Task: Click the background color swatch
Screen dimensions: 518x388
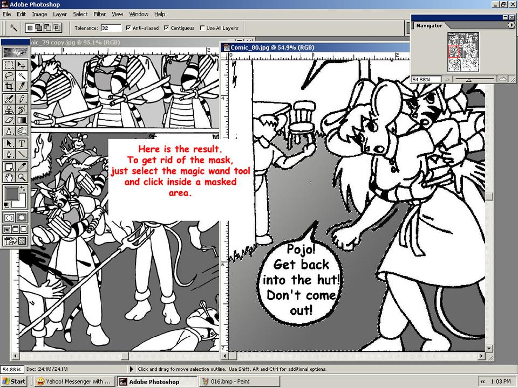Action: tap(21, 202)
